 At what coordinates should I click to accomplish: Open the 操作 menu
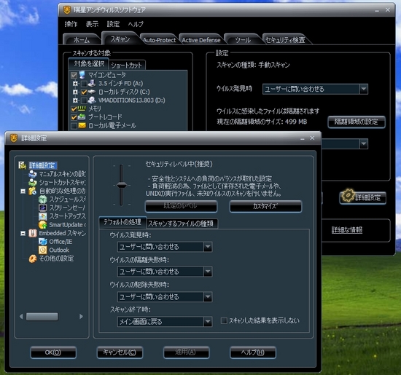point(71,24)
